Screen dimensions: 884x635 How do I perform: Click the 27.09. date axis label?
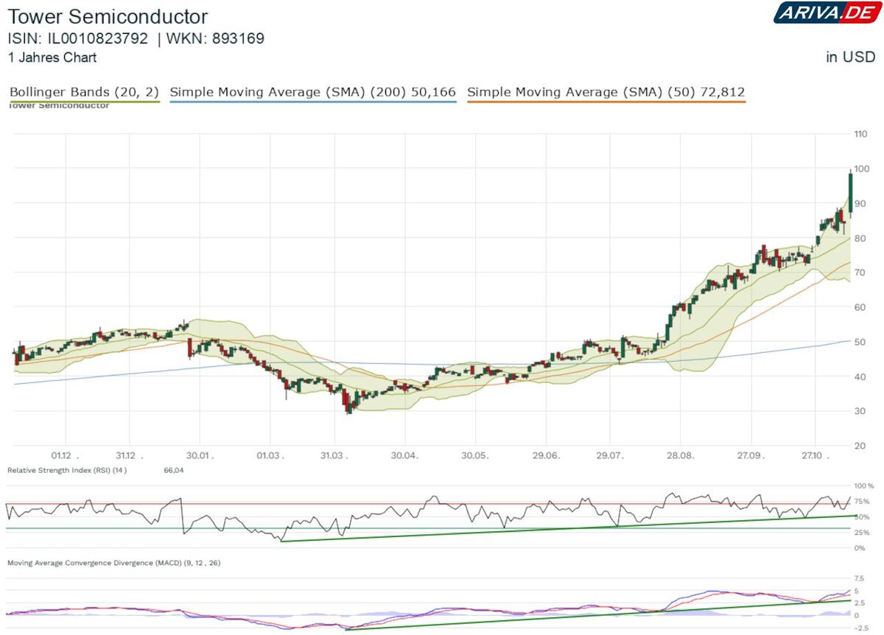(x=750, y=455)
